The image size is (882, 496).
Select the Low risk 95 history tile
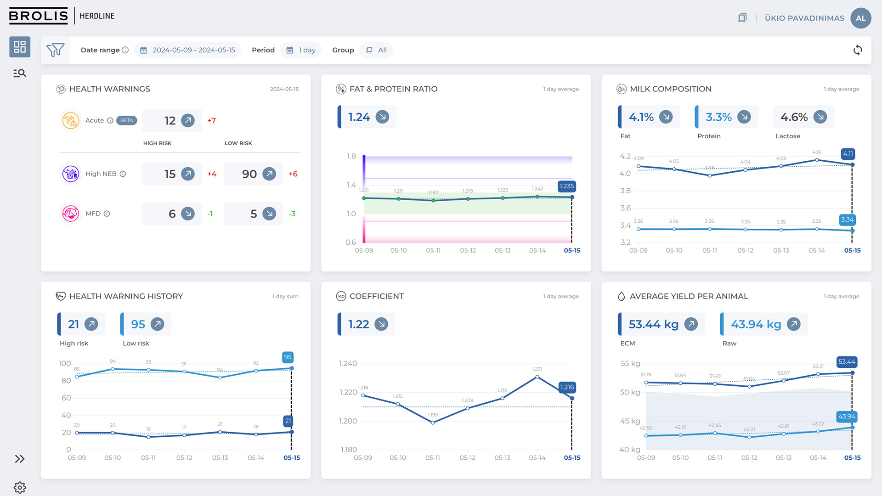point(146,324)
